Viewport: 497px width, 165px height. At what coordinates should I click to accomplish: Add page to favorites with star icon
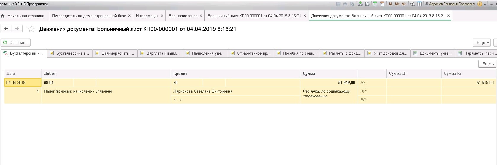click(31, 29)
